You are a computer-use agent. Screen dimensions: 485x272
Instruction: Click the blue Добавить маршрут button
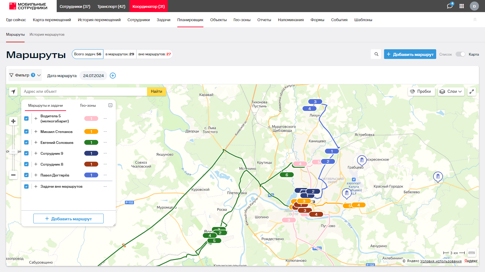point(410,54)
